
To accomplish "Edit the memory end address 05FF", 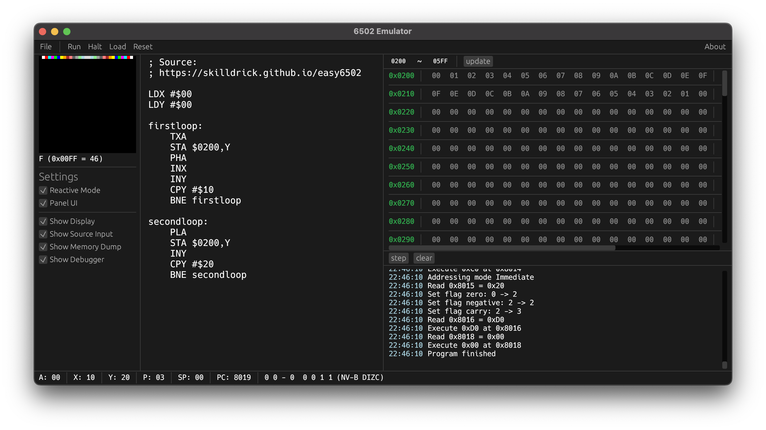I will [x=440, y=61].
